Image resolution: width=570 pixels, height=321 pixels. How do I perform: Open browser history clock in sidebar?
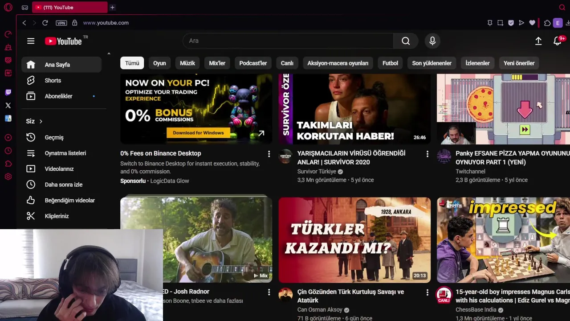(8, 151)
